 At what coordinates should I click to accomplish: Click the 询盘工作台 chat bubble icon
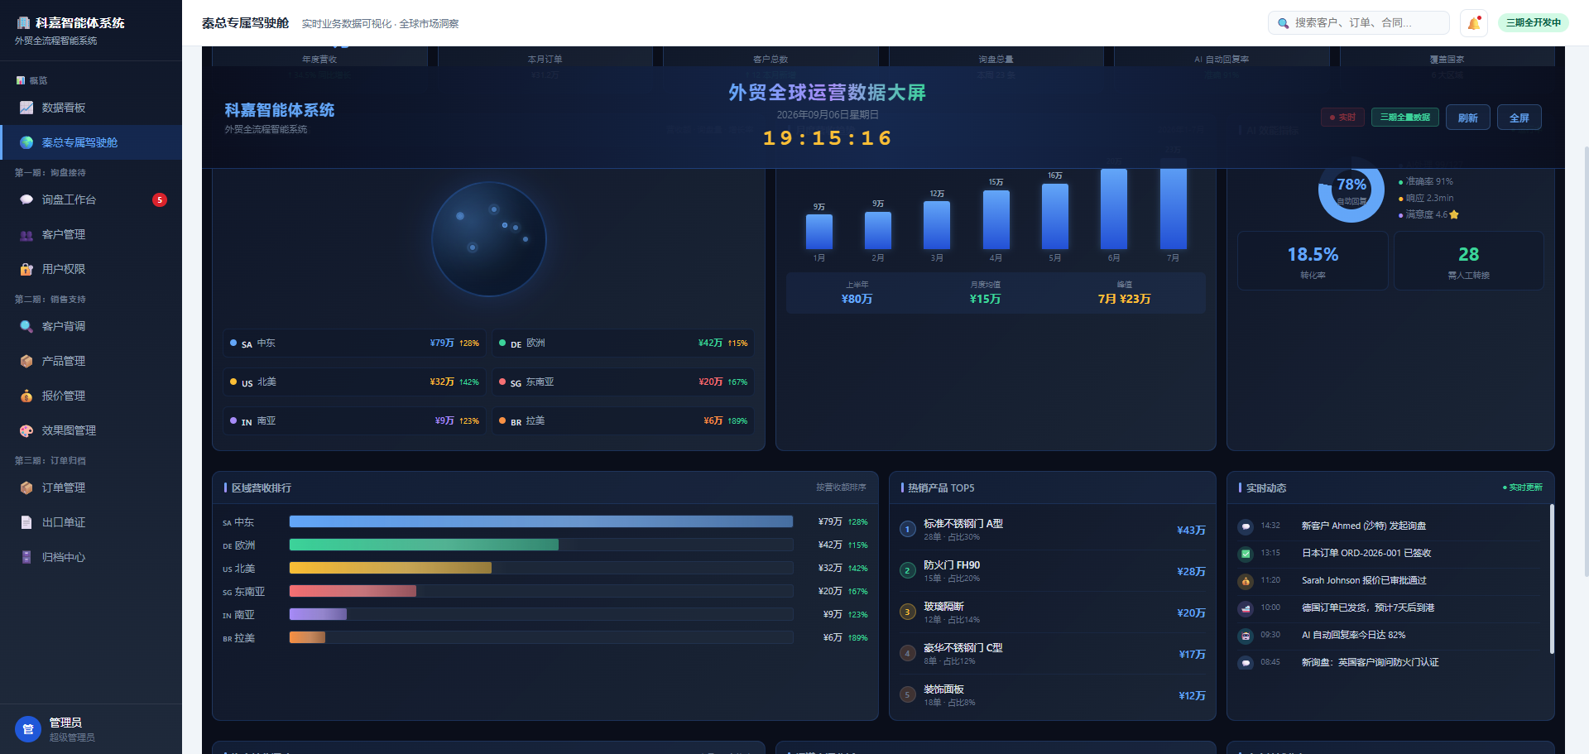(26, 199)
